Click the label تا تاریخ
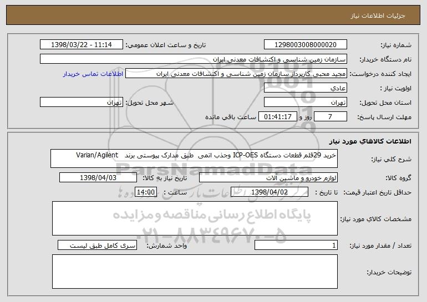Image resolution: width=427 pixels, height=302 pixels. pos(326,193)
